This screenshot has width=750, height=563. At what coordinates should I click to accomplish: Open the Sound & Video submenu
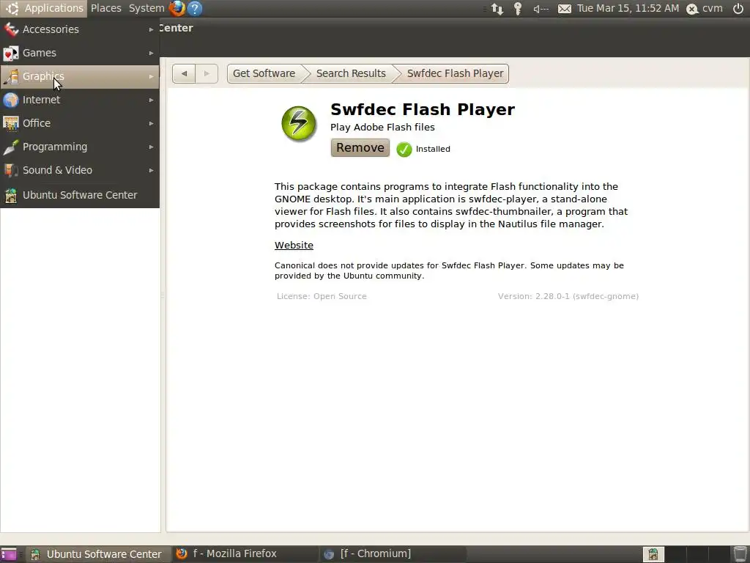pos(79,170)
